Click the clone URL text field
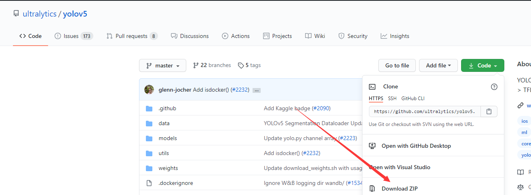This screenshot has width=531, height=195. click(x=425, y=111)
